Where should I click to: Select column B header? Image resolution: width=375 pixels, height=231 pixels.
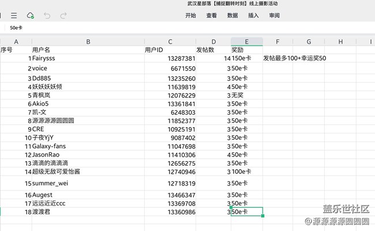click(88, 42)
